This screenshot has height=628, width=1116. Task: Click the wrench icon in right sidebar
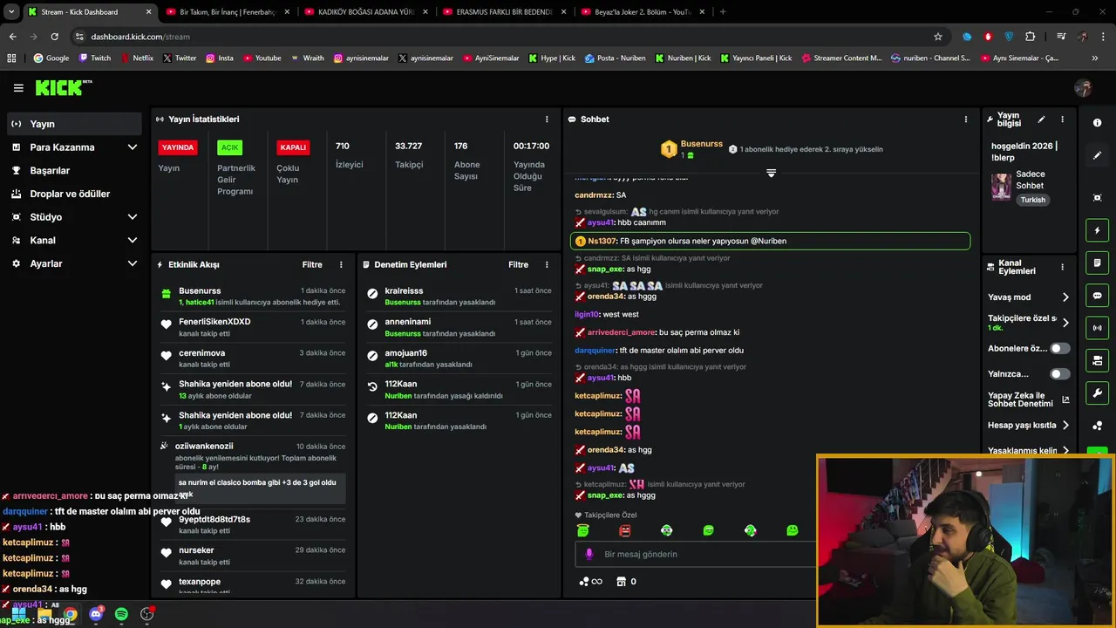click(1097, 392)
